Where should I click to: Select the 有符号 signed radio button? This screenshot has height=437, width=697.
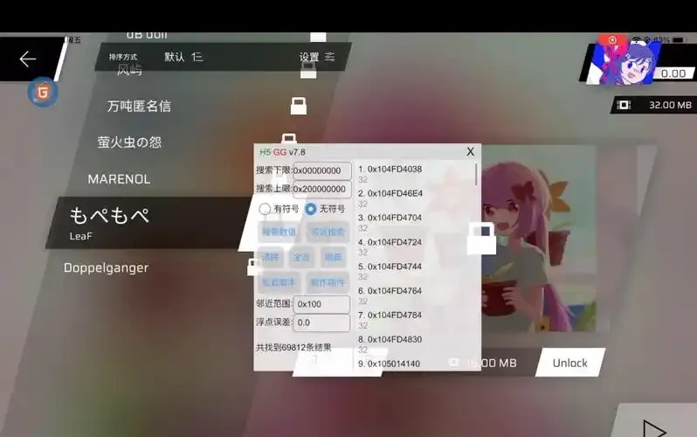tap(265, 209)
